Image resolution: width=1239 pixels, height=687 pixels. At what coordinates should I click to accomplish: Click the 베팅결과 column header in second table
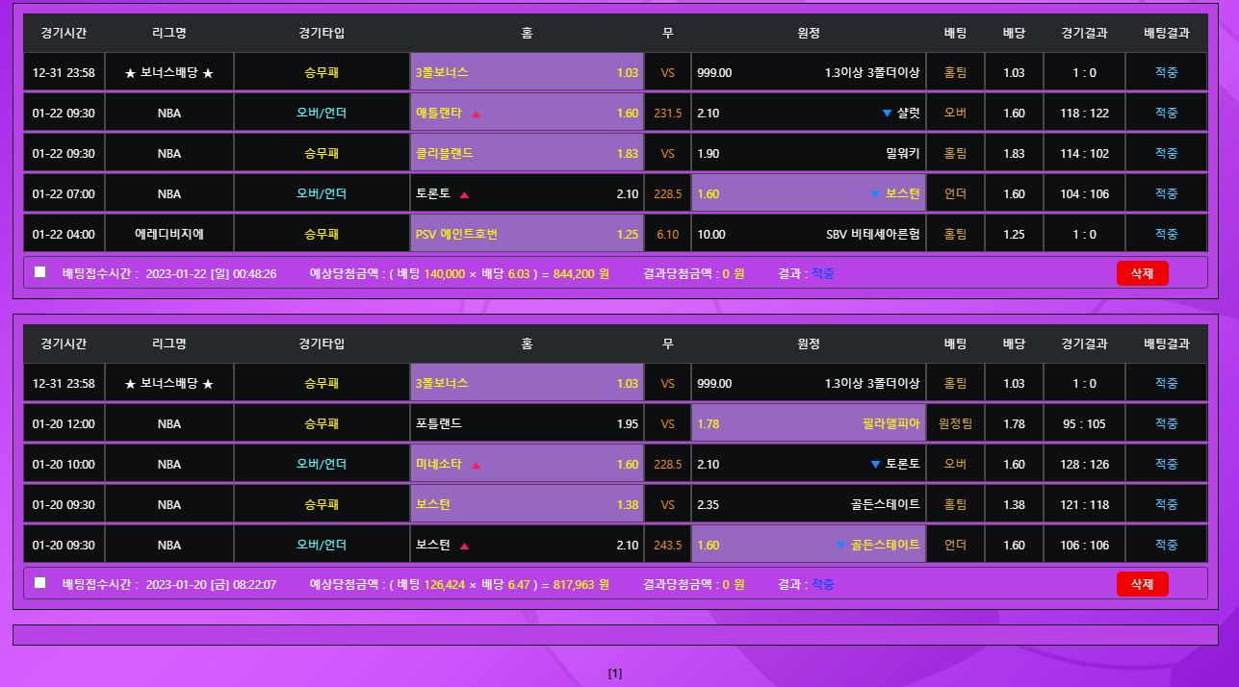pos(1166,343)
